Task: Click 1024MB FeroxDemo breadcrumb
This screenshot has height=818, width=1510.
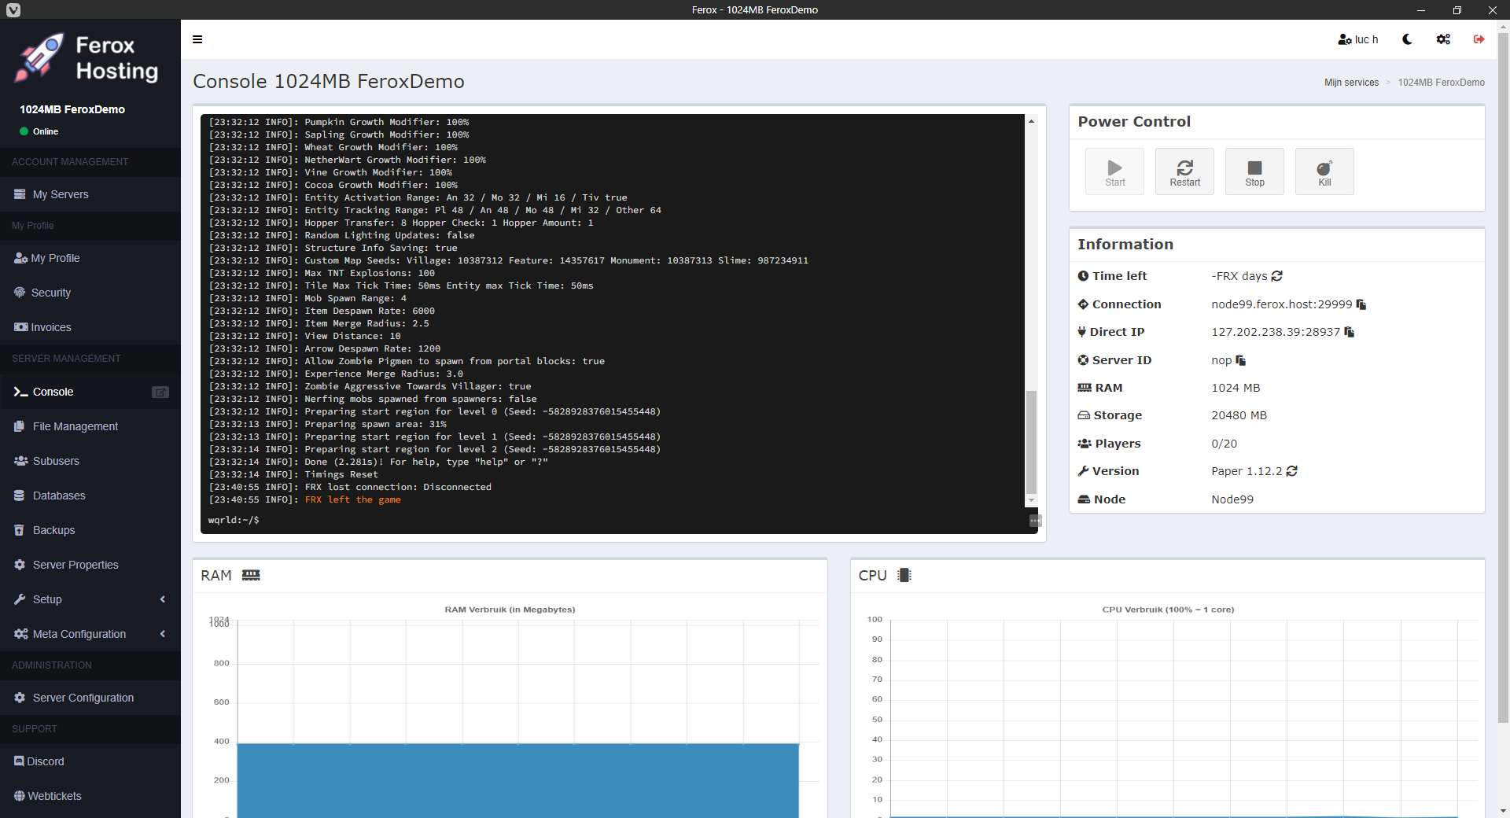Action: pos(1441,83)
